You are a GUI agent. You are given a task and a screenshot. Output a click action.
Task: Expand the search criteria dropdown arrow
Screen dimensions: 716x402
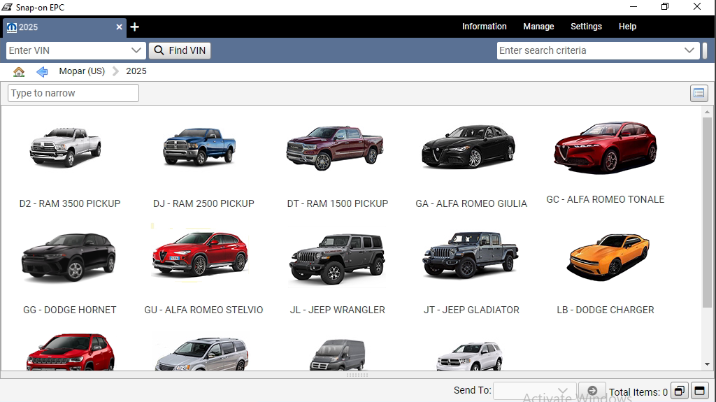(x=689, y=50)
